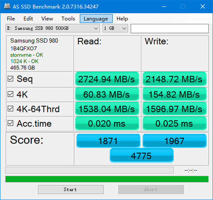This screenshot has height=200, width=213.
Task: Click the AS SSD Benchmark drive icon in title bar
Action: click(x=7, y=6)
